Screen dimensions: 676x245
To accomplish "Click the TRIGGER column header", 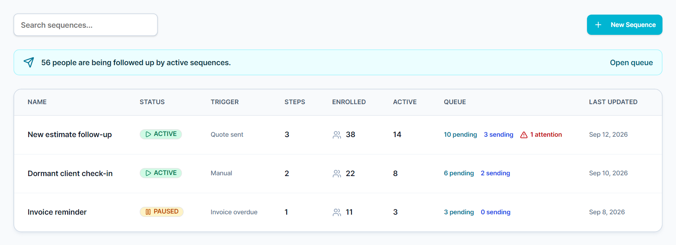I will point(225,102).
